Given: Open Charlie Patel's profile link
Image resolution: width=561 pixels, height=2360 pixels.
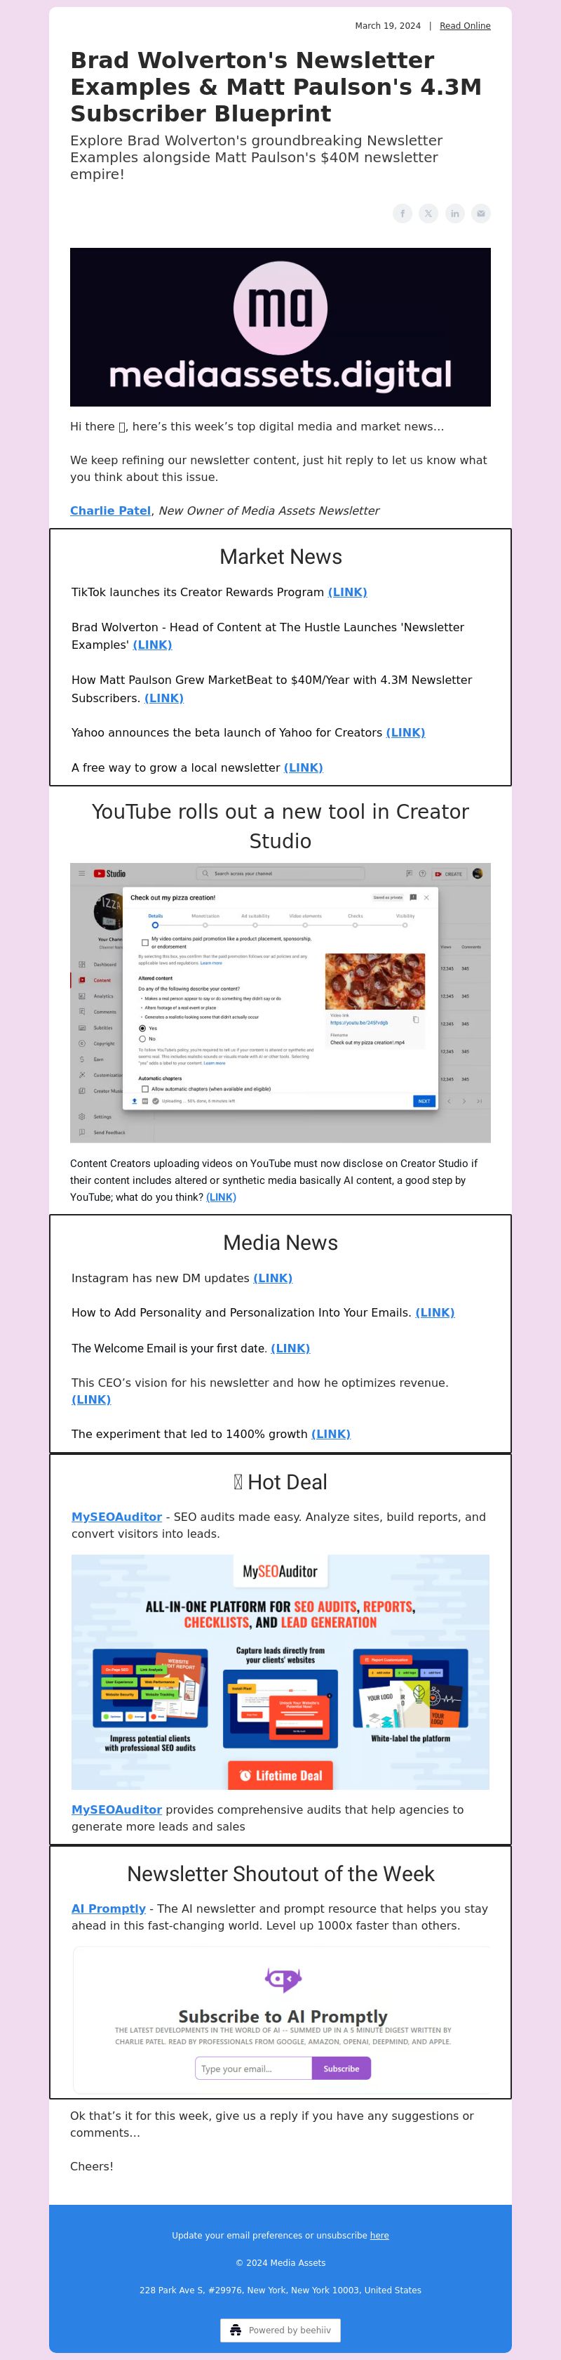Looking at the screenshot, I should [x=110, y=510].
